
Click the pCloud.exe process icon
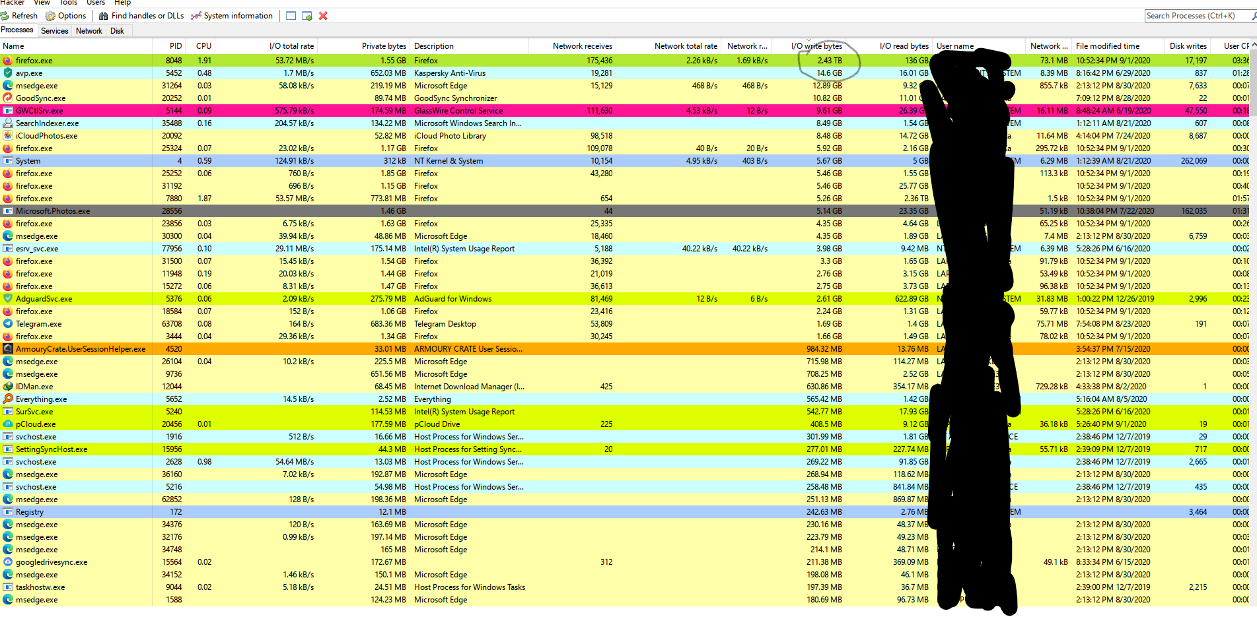[x=8, y=424]
